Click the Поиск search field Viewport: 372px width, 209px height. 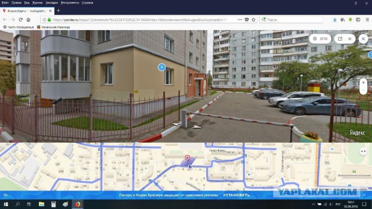[x=292, y=20]
